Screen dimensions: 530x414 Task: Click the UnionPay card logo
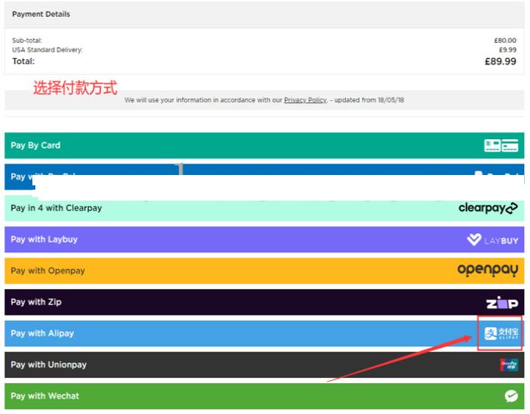click(x=509, y=365)
